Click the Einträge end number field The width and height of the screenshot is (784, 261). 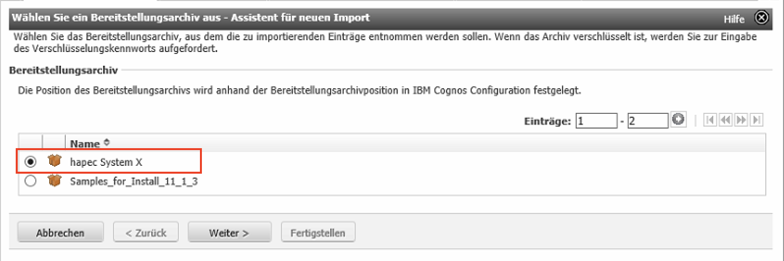click(x=647, y=121)
